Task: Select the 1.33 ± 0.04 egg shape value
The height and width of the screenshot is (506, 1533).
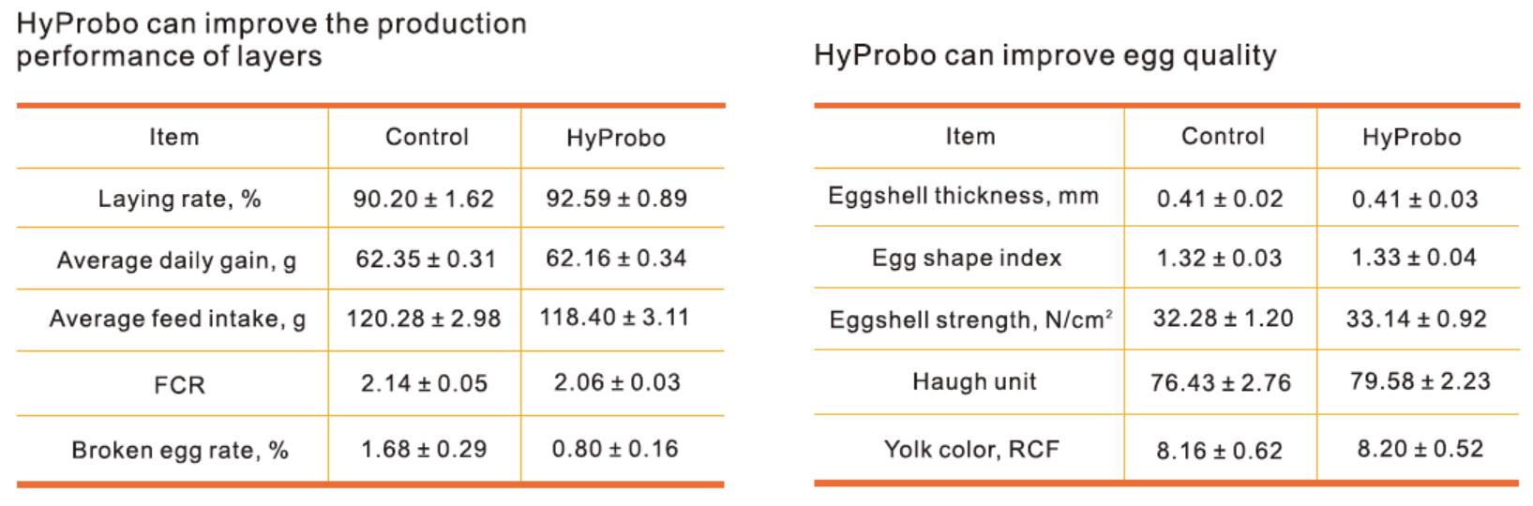Action: pos(1413,258)
